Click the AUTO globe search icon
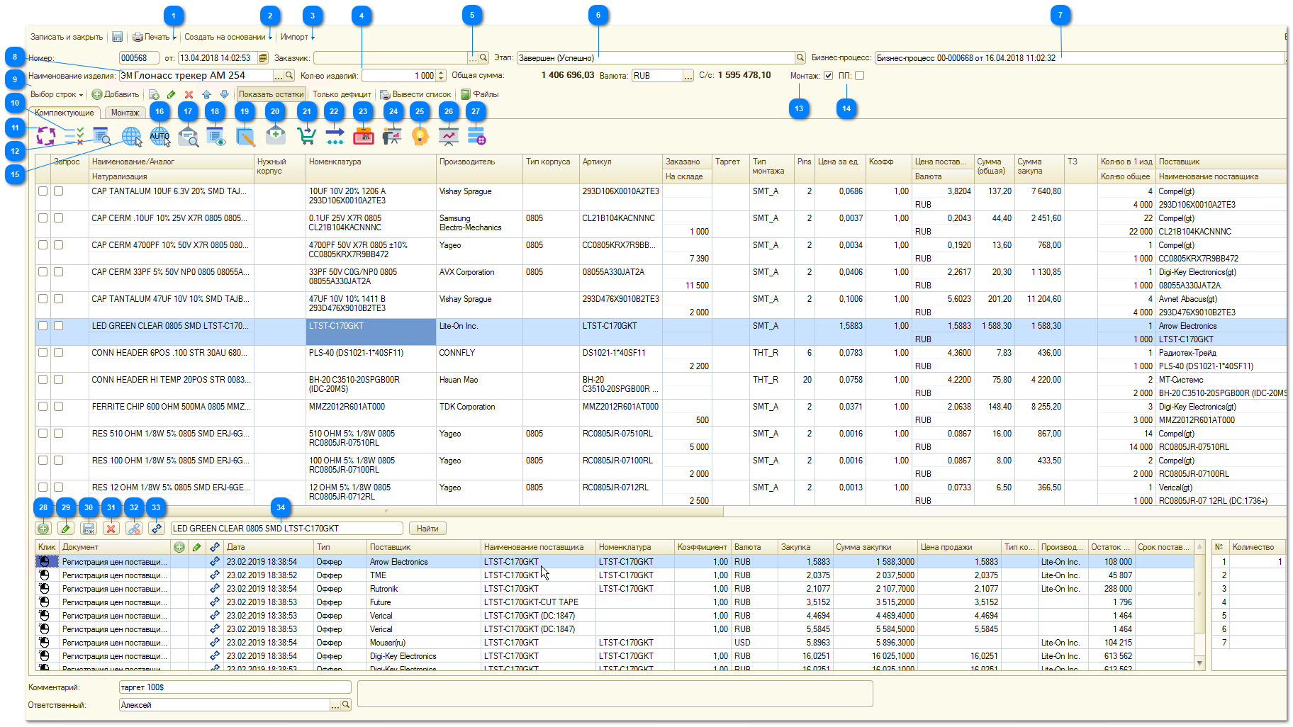Image resolution: width=1293 pixels, height=727 pixels. (159, 135)
